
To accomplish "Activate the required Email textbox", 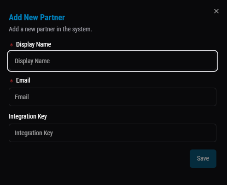I will (x=112, y=97).
